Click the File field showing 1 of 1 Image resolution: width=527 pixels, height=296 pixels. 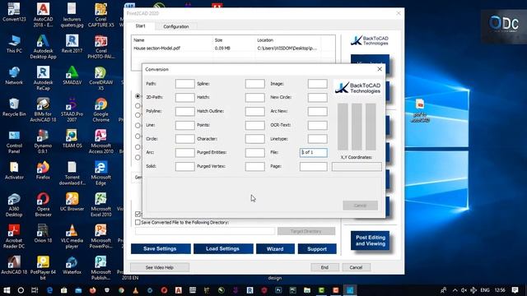(313, 152)
